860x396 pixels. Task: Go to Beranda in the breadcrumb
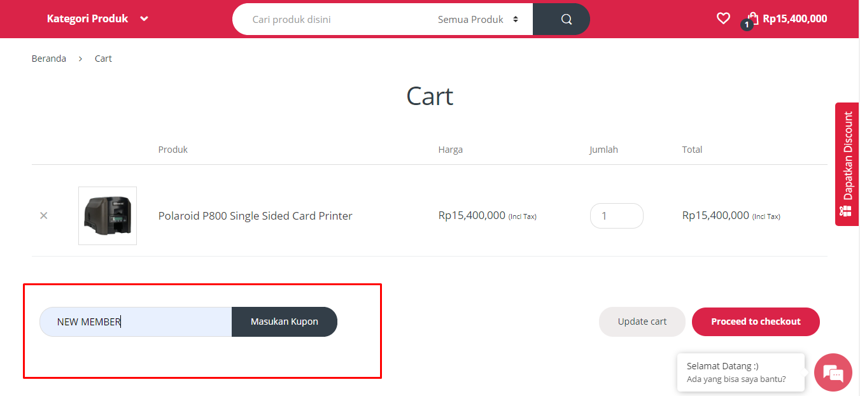[x=49, y=59]
